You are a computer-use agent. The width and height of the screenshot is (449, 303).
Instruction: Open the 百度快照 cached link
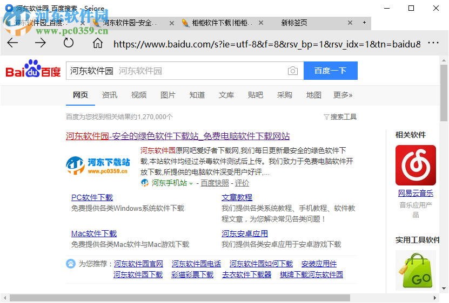[x=215, y=183]
